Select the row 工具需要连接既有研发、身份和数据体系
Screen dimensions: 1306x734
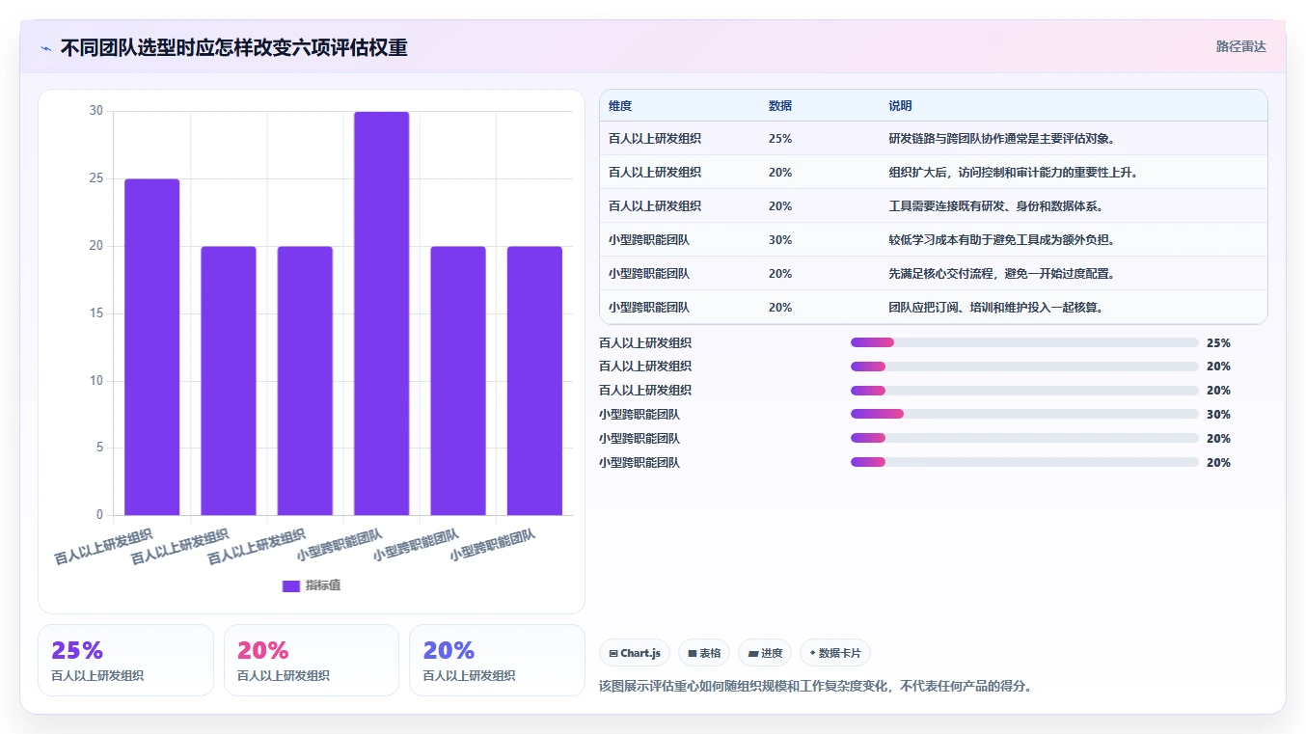pyautogui.click(x=933, y=206)
